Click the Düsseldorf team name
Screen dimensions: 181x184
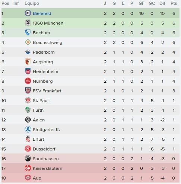pyautogui.click(x=44, y=149)
